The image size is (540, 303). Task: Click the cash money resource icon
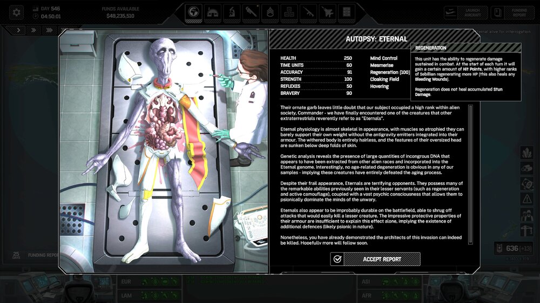527,184
